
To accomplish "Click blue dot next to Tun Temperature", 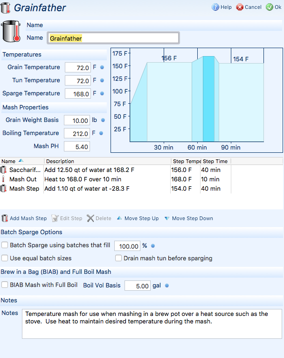I will 102,80.
